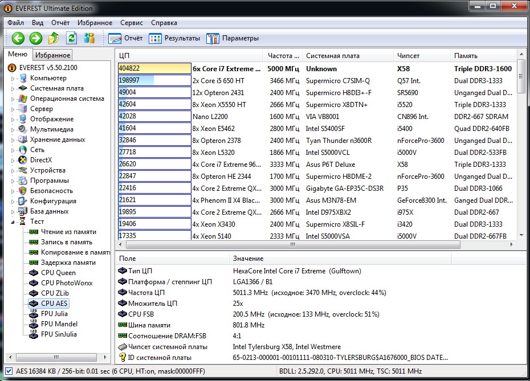This screenshot has width=530, height=381.
Task: Click the Конфигурация icon in the tree
Action: (23, 201)
